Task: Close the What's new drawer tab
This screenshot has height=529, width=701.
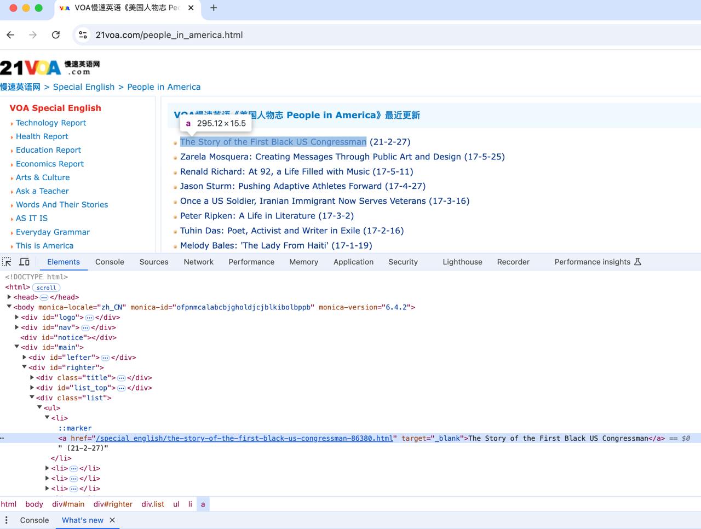Action: click(112, 520)
